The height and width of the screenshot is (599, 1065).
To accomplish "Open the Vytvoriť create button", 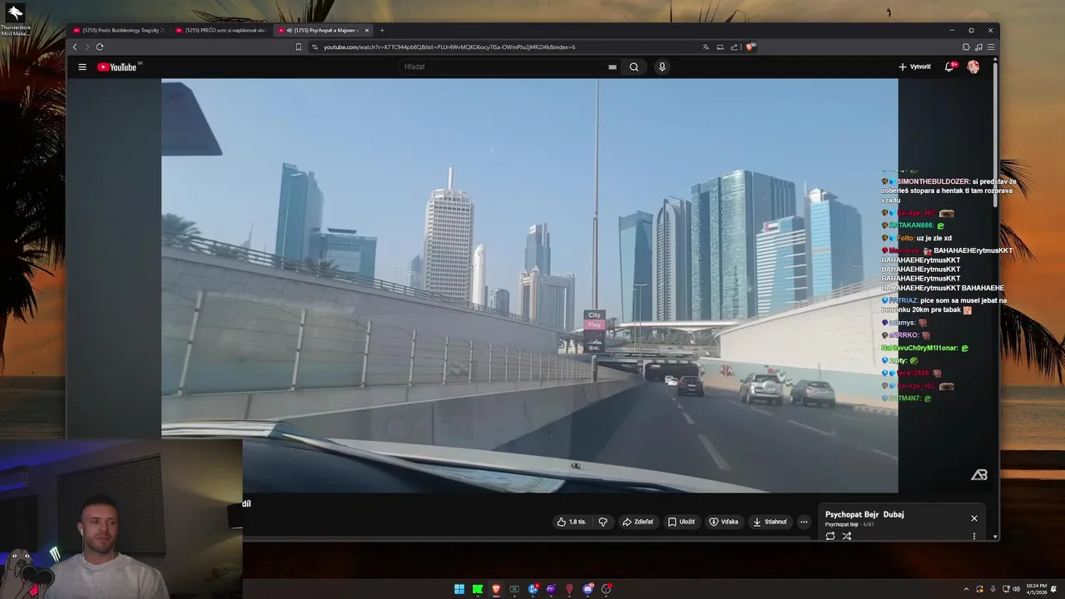I will pos(914,67).
